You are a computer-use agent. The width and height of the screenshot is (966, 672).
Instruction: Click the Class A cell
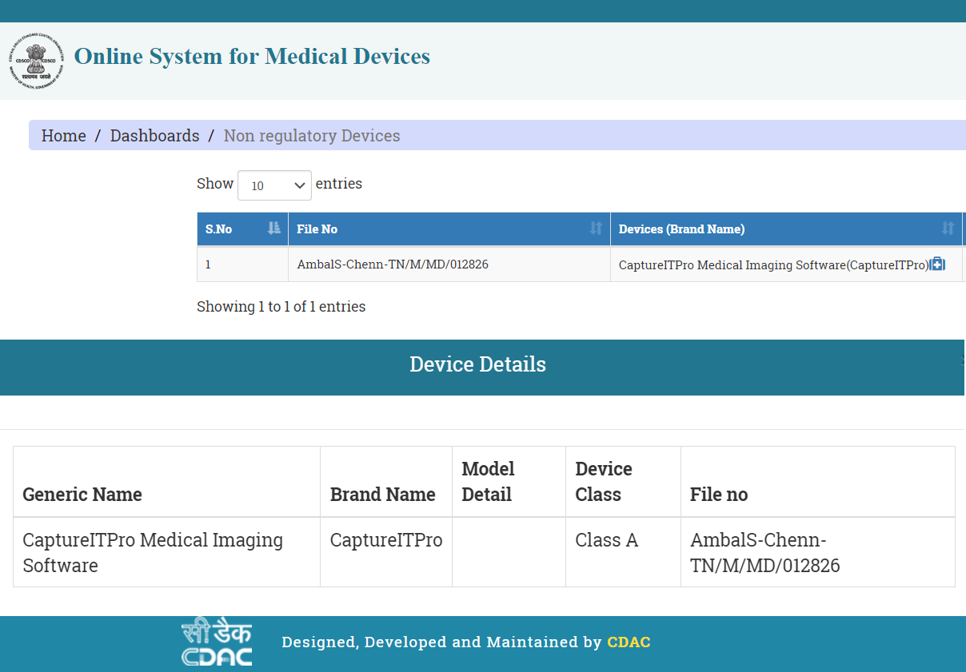(606, 541)
